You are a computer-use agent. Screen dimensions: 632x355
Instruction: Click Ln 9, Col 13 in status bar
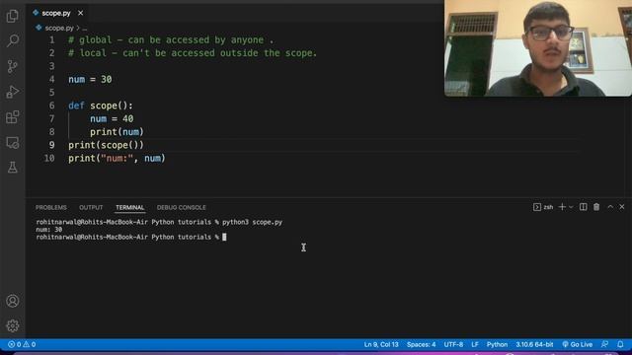[381, 344]
